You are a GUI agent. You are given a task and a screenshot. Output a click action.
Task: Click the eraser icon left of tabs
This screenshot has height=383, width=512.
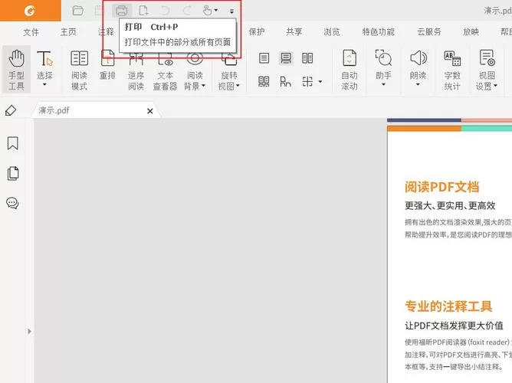(11, 110)
